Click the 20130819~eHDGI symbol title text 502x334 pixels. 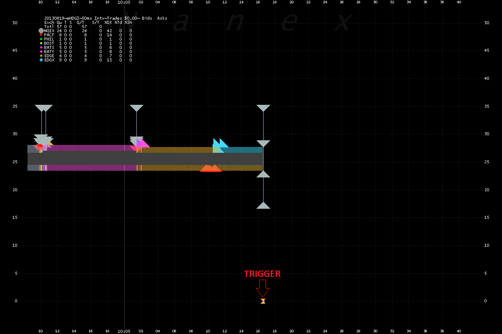tap(62, 18)
